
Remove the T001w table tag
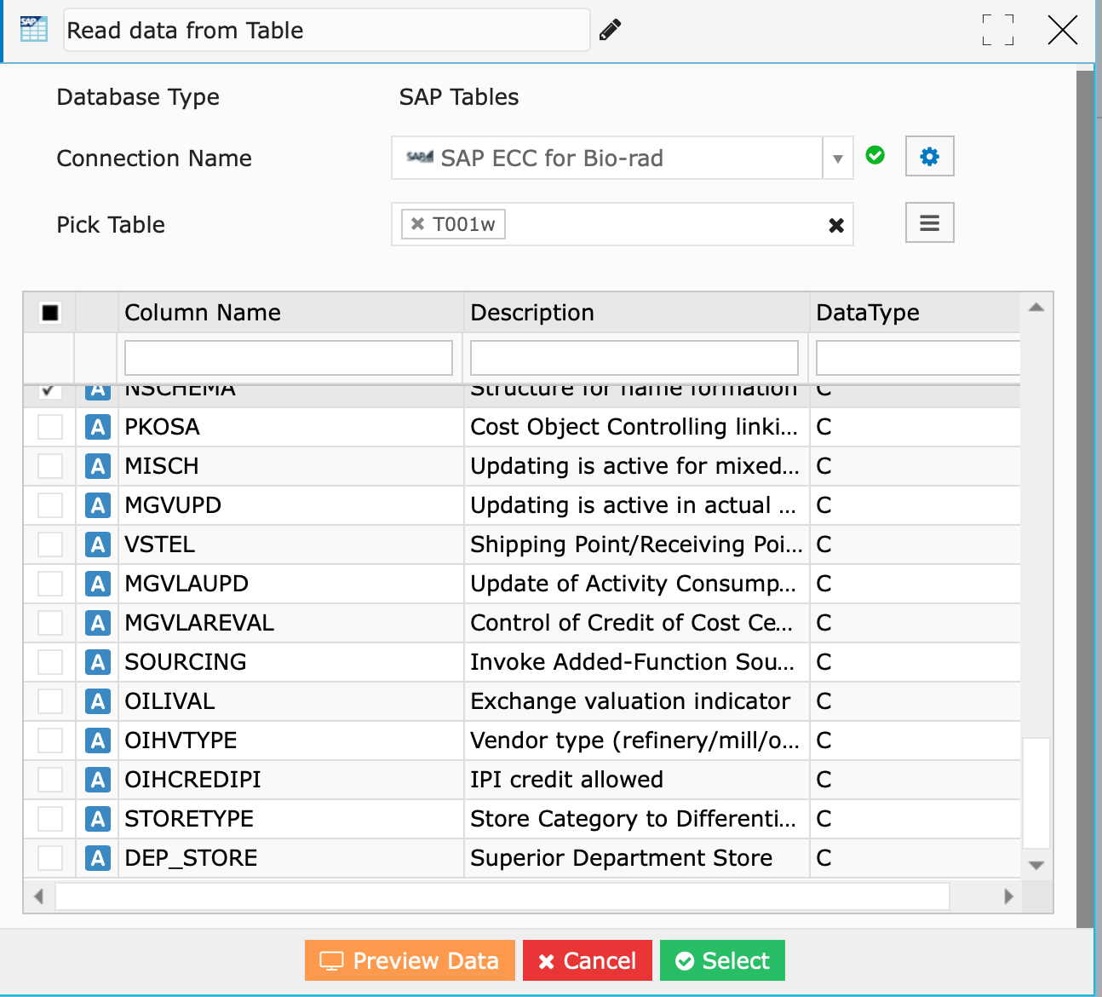(x=417, y=224)
